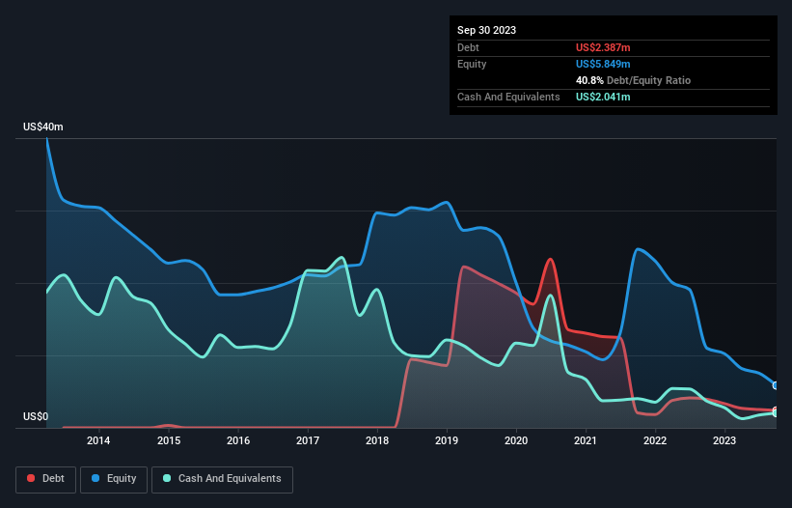The image size is (792, 508).
Task: Click the US$40m y-axis label
Action: coord(43,127)
